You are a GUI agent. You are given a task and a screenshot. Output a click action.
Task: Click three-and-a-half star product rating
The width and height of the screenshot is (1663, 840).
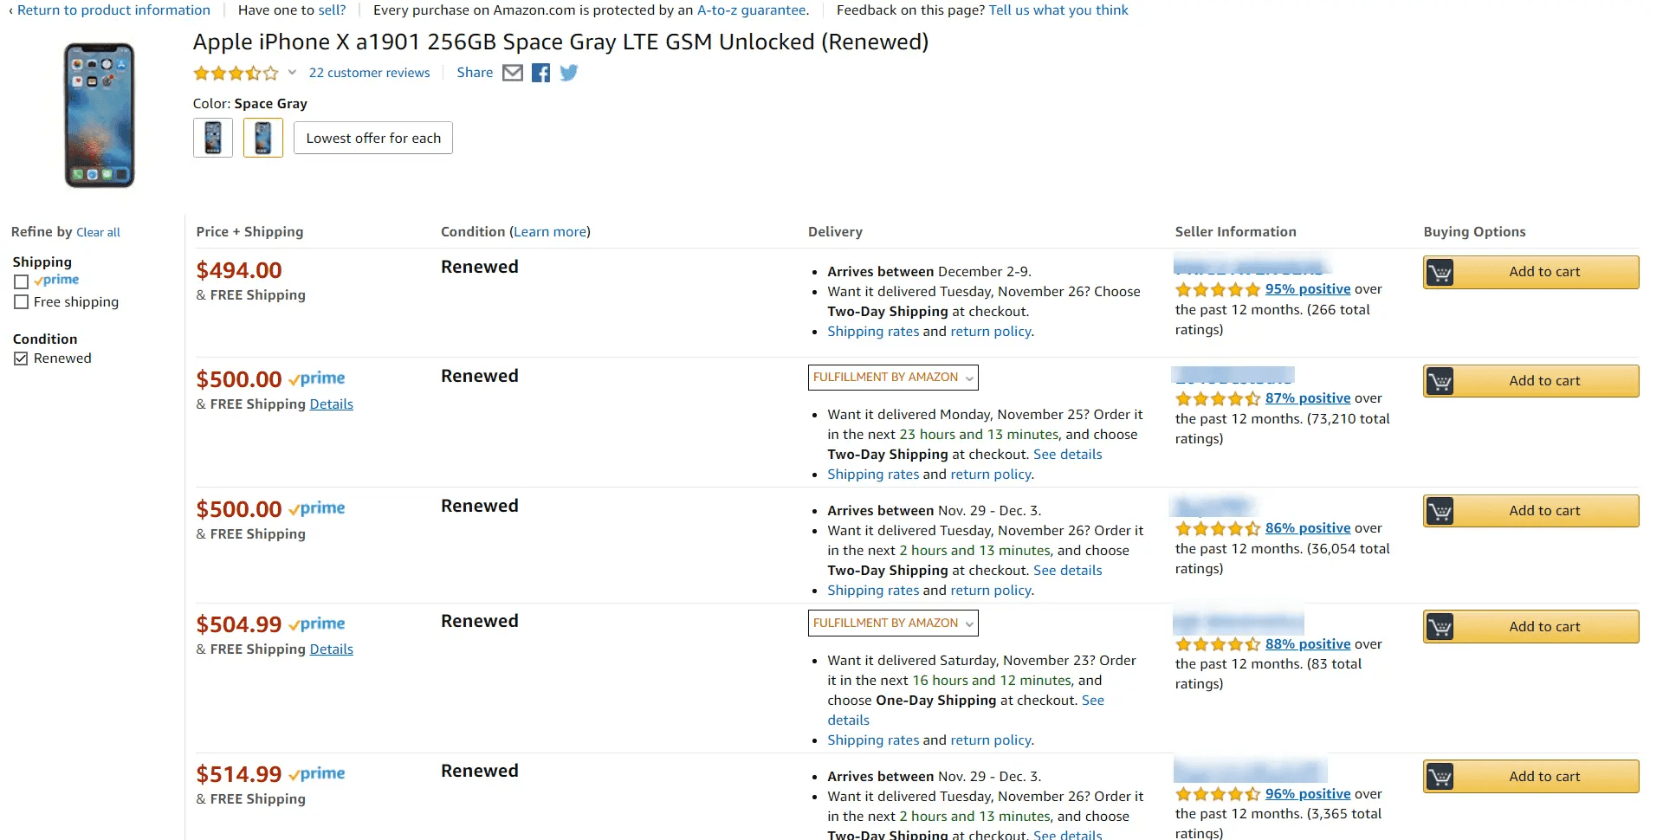pyautogui.click(x=236, y=73)
